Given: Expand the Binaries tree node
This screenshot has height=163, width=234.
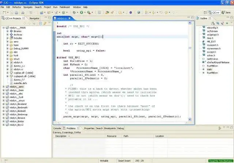Looking at the screenshot, I should (7, 31).
